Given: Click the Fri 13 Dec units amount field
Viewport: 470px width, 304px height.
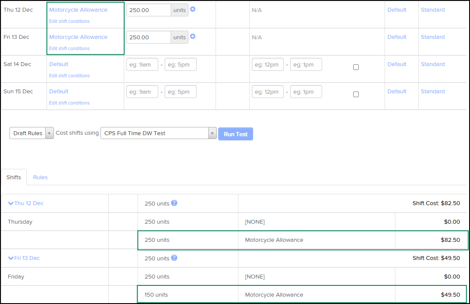Looking at the screenshot, I should [149, 37].
